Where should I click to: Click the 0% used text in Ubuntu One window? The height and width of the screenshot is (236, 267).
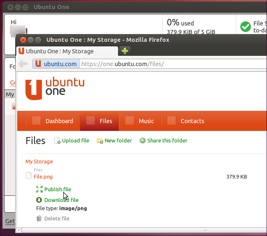(x=180, y=23)
